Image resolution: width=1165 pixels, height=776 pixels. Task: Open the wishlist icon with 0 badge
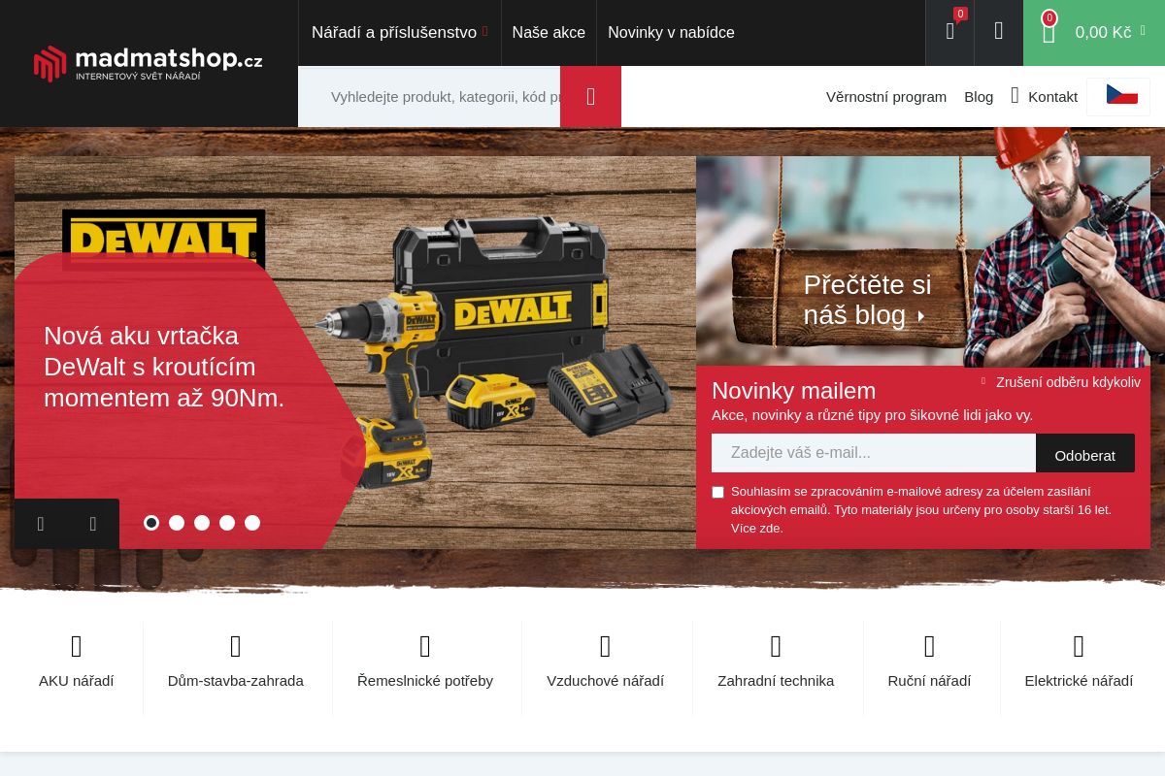pyautogui.click(x=949, y=32)
